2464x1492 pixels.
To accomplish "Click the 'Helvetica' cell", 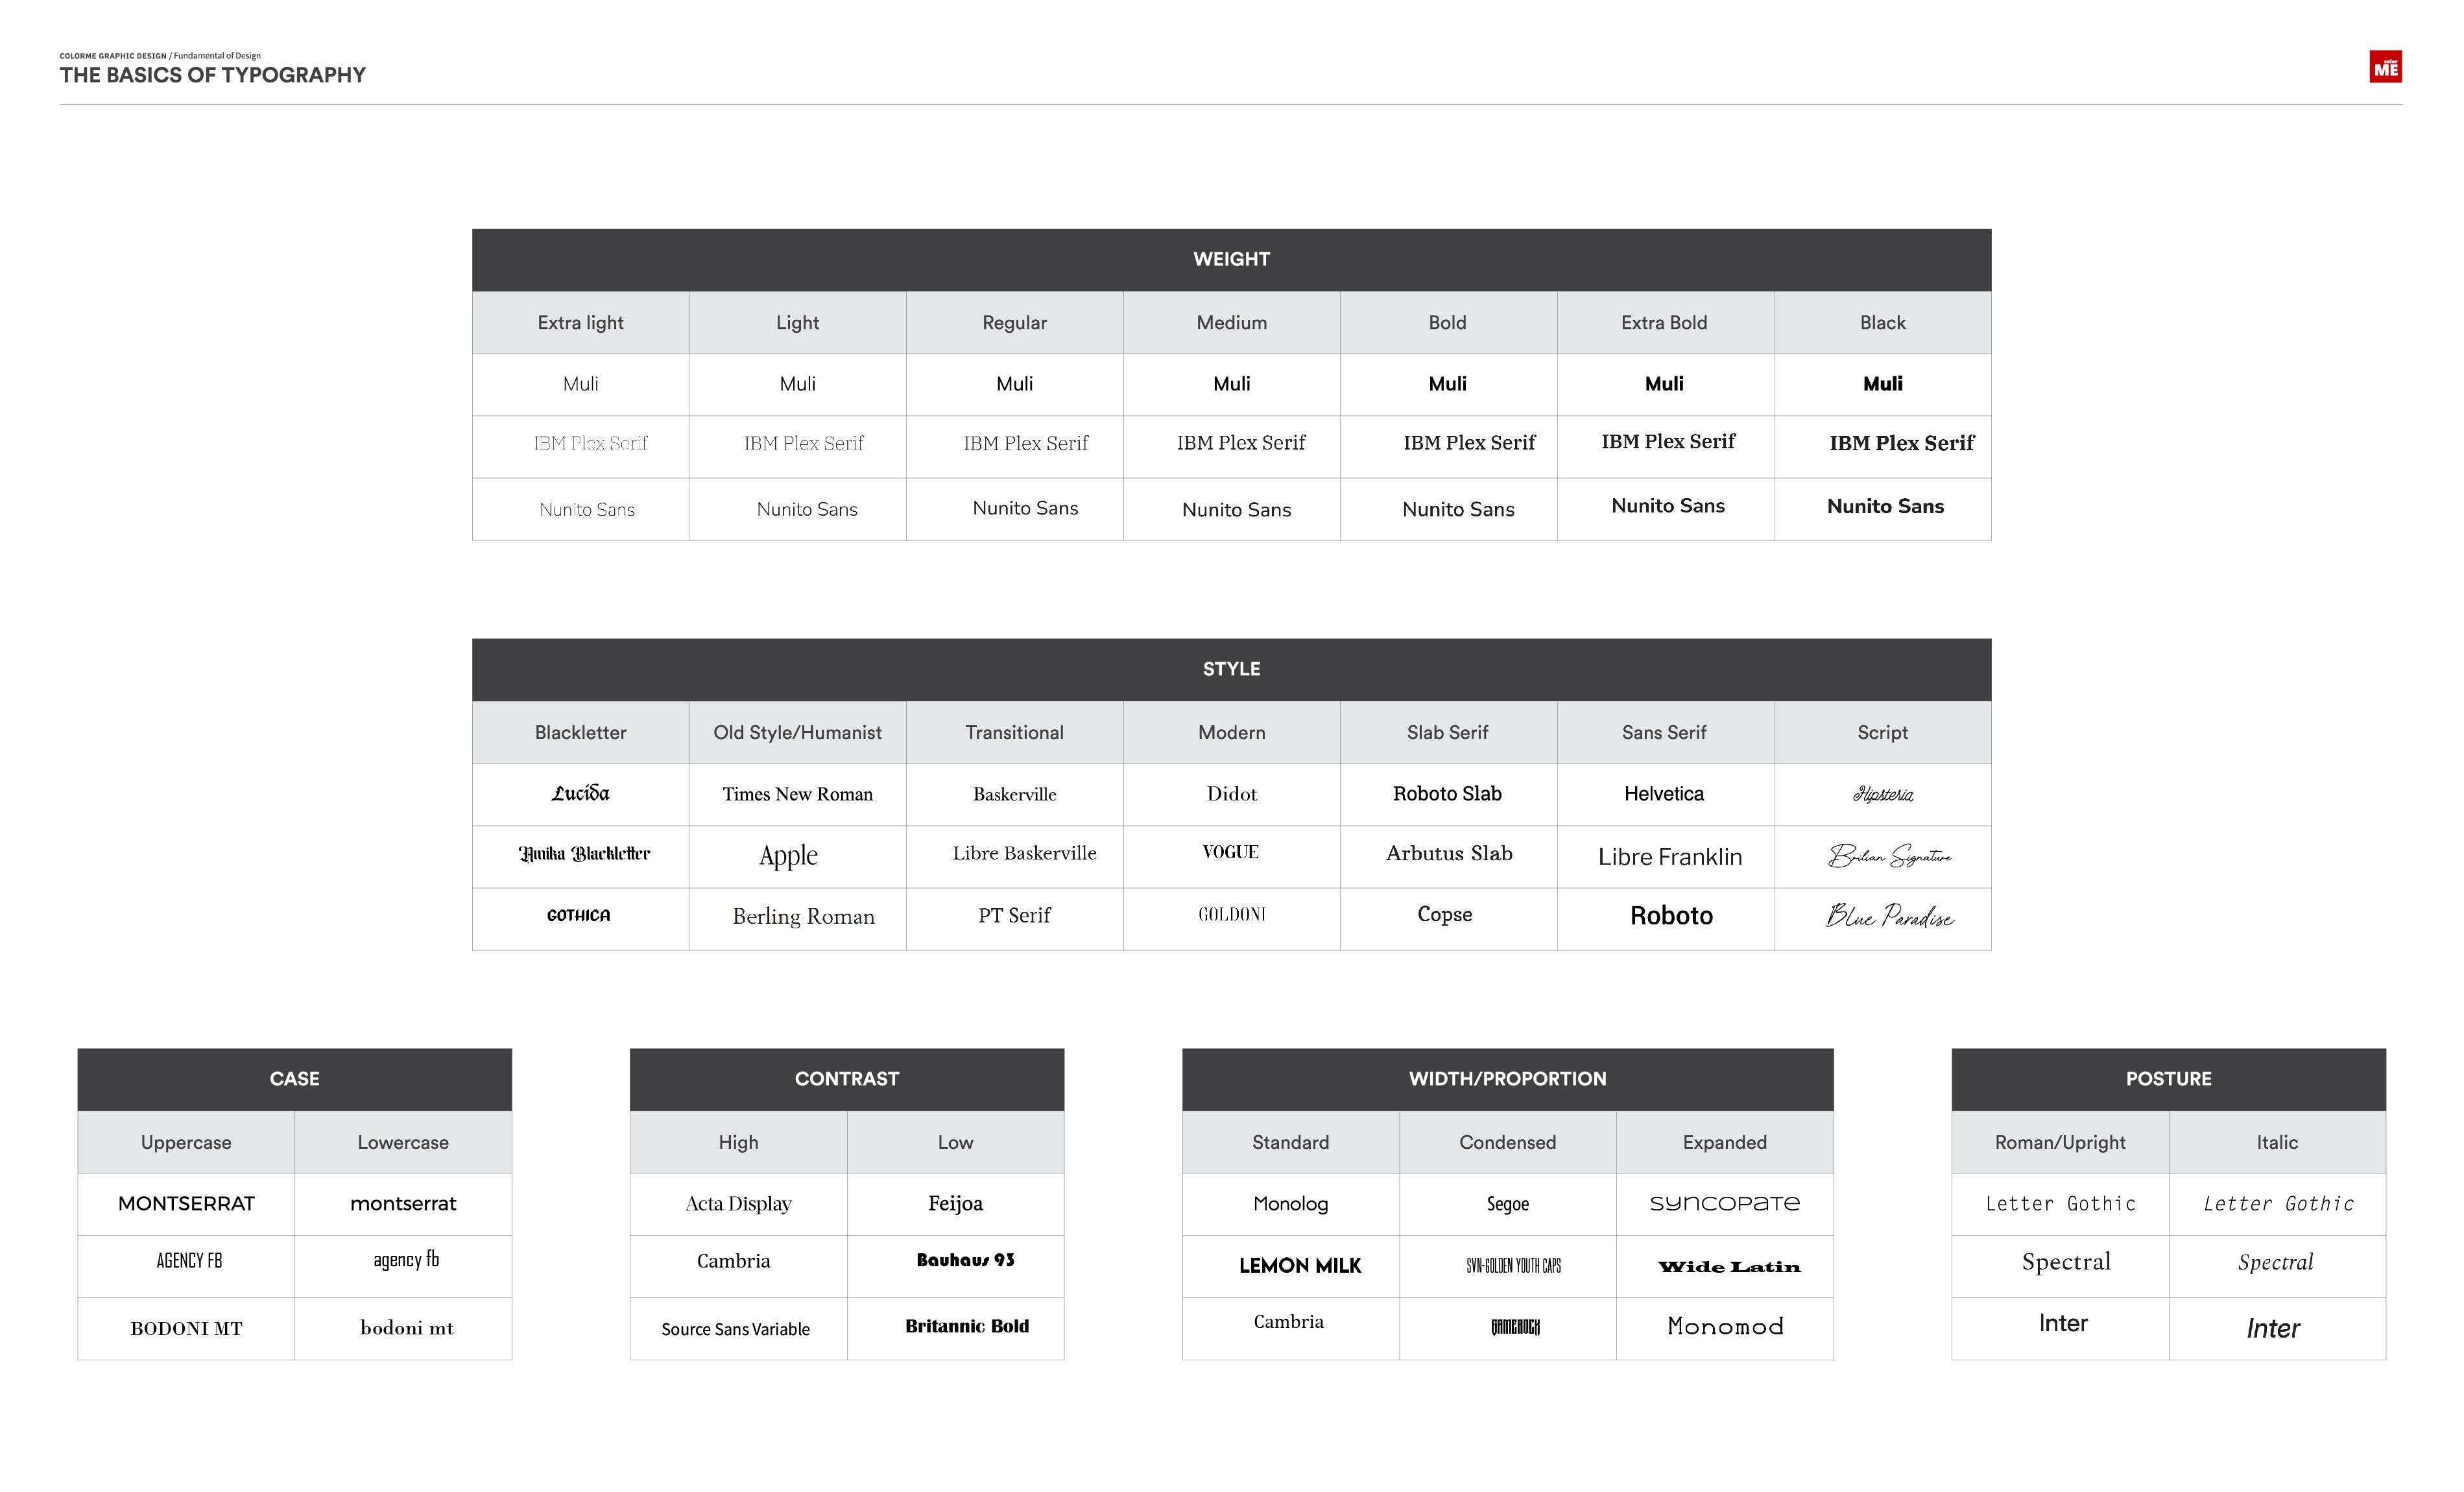I will coord(1664,795).
